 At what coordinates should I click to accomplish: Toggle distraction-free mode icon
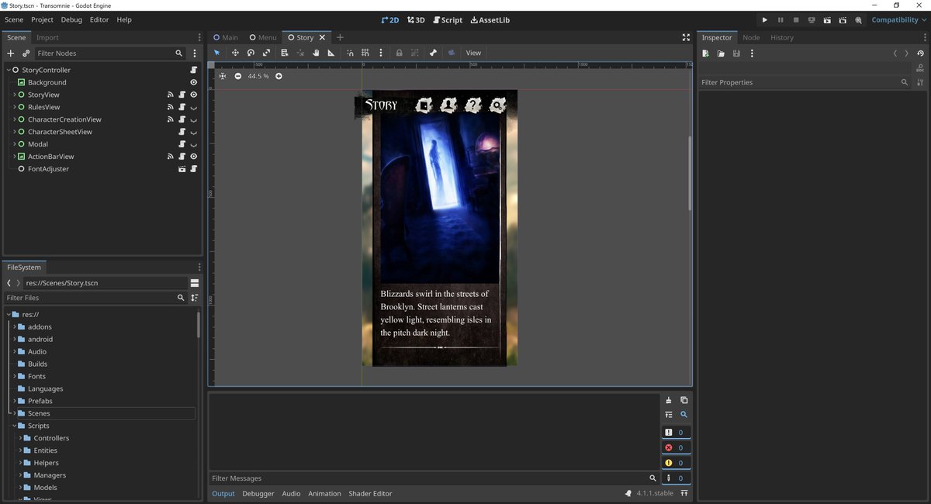pos(686,37)
